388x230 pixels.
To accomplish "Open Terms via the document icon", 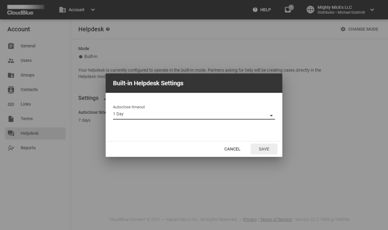I will pyautogui.click(x=12, y=119).
